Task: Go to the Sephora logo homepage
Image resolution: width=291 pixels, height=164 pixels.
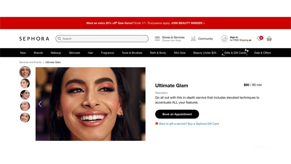Action: [x=34, y=39]
